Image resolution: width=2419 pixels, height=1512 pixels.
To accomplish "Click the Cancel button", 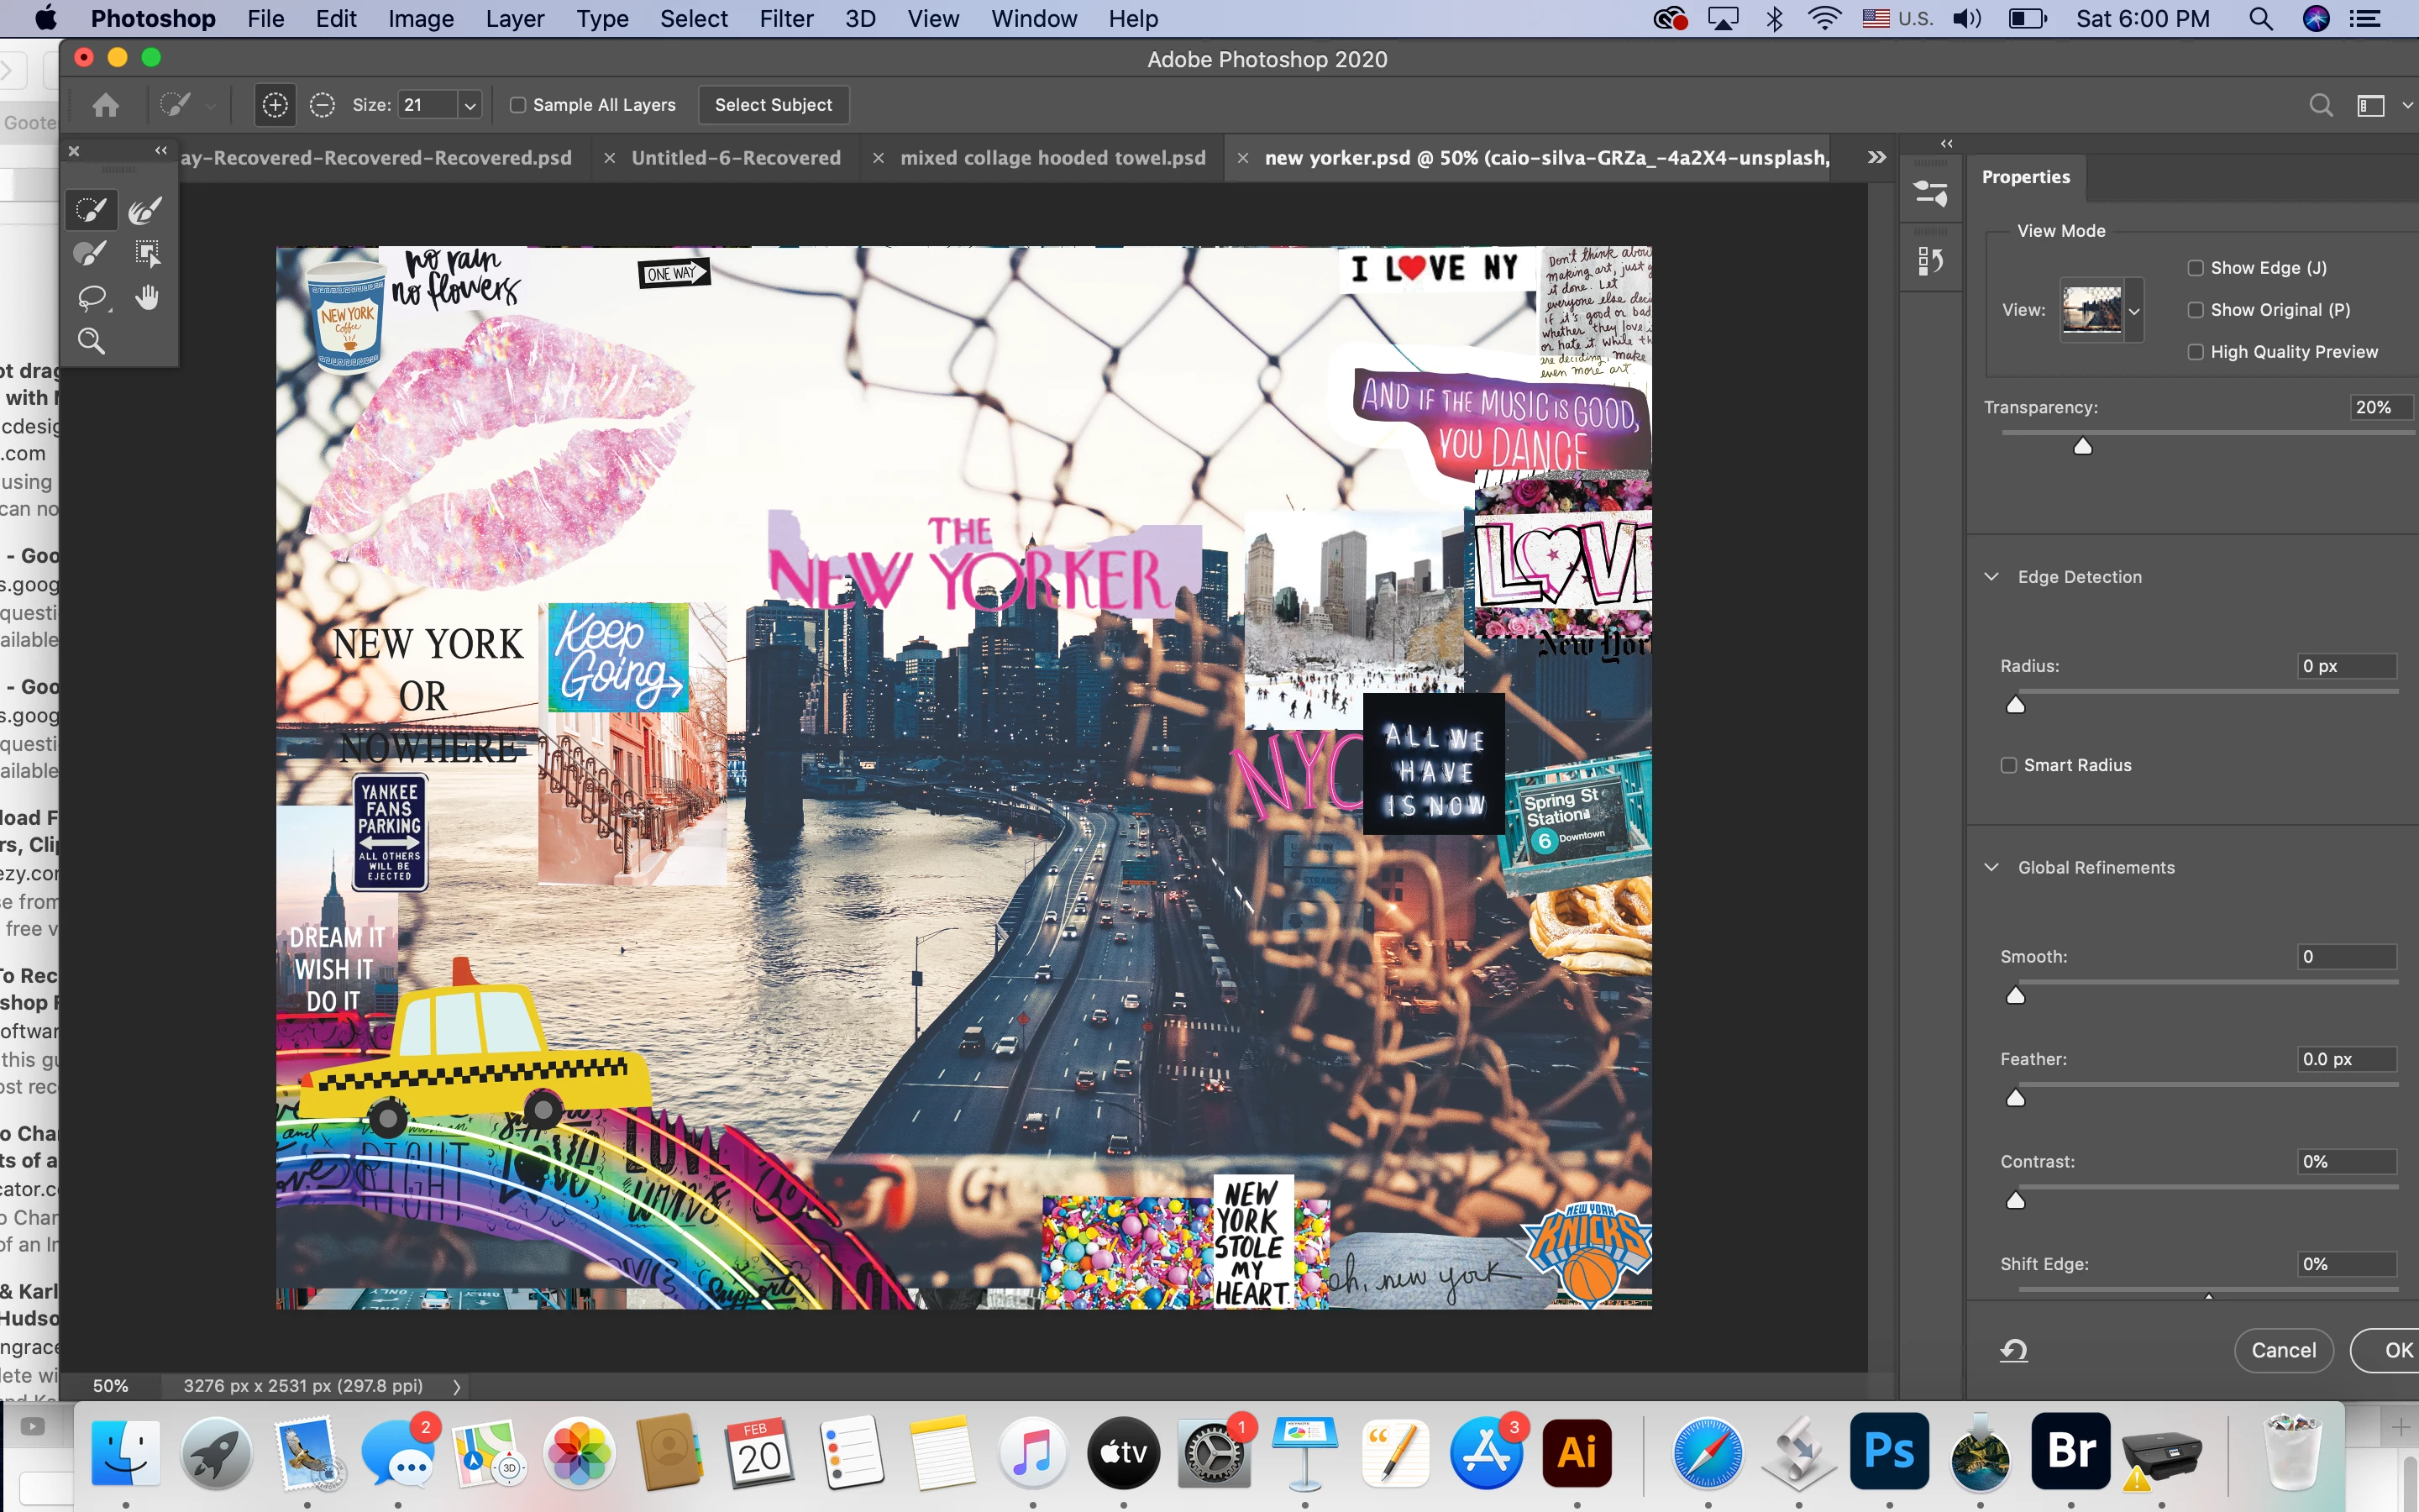I will [x=2283, y=1350].
